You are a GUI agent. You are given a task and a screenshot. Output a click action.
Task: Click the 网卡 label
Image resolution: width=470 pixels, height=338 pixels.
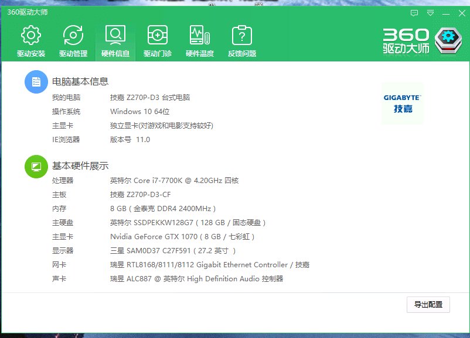point(59,265)
